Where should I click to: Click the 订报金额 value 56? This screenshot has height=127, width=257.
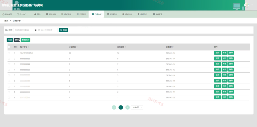pos(118,53)
